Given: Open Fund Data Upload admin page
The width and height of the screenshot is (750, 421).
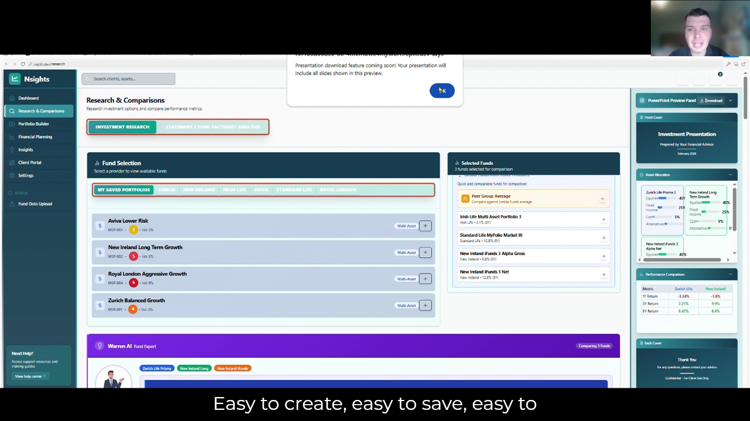Looking at the screenshot, I should tap(35, 204).
